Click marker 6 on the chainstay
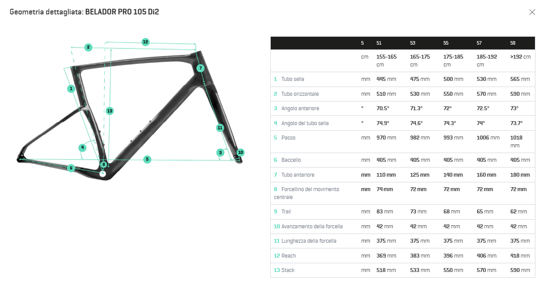This screenshot has width=545, height=286. point(71,168)
